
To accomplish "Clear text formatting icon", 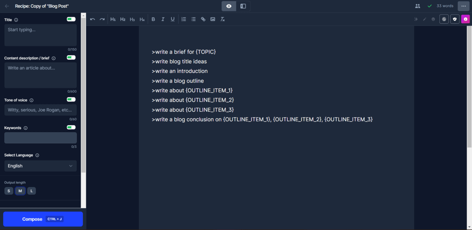I will [x=223, y=19].
